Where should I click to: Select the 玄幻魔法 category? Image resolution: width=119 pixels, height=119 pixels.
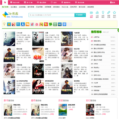coord(14,7)
